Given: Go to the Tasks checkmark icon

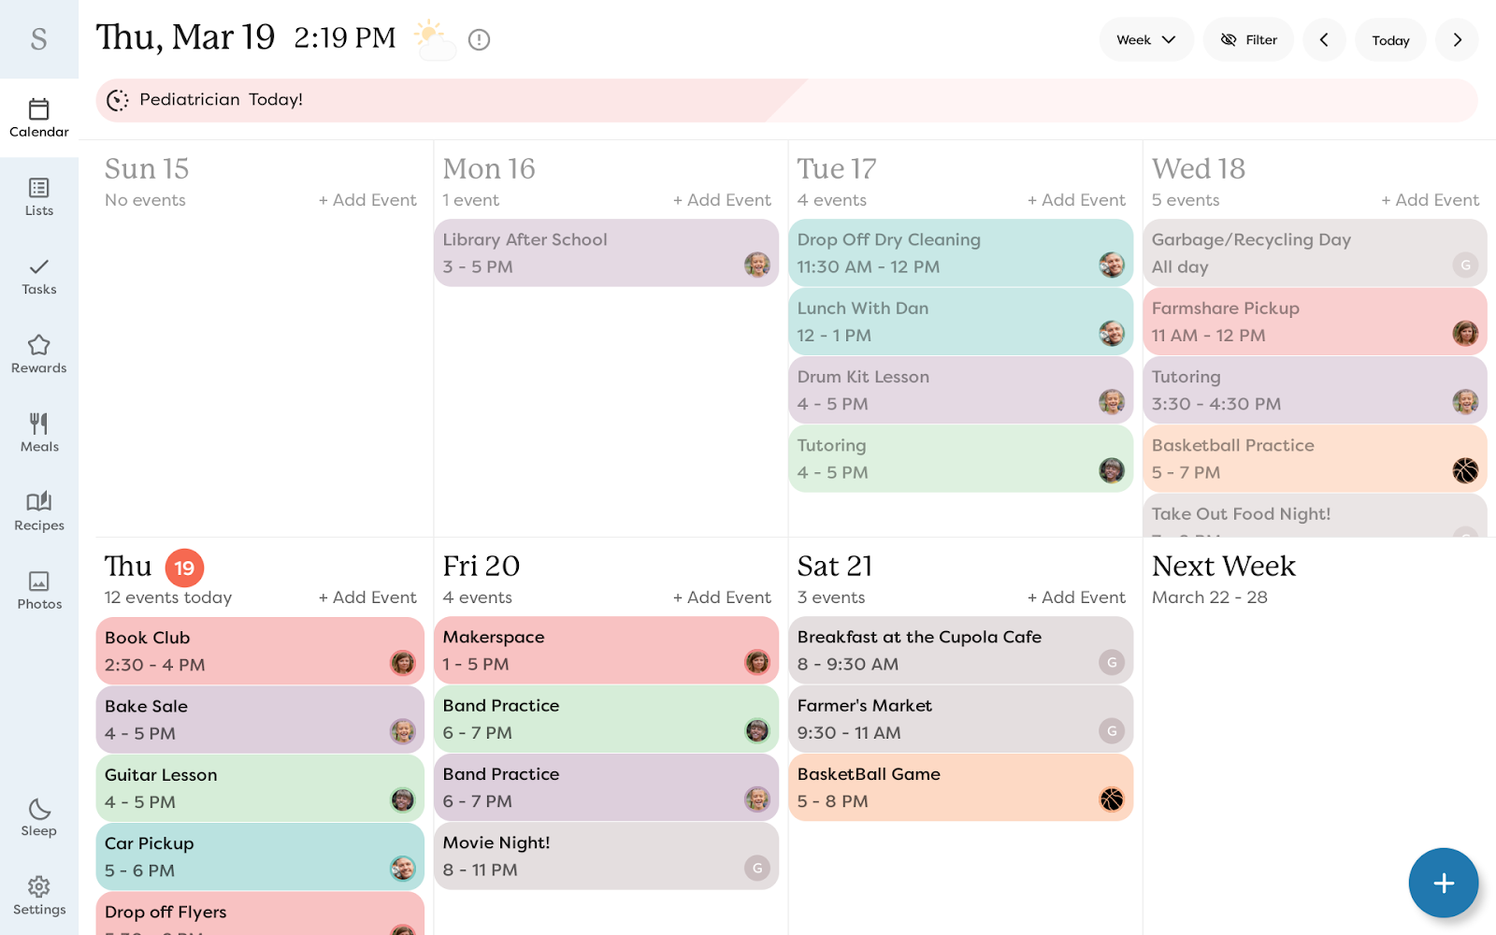Looking at the screenshot, I should 38,276.
